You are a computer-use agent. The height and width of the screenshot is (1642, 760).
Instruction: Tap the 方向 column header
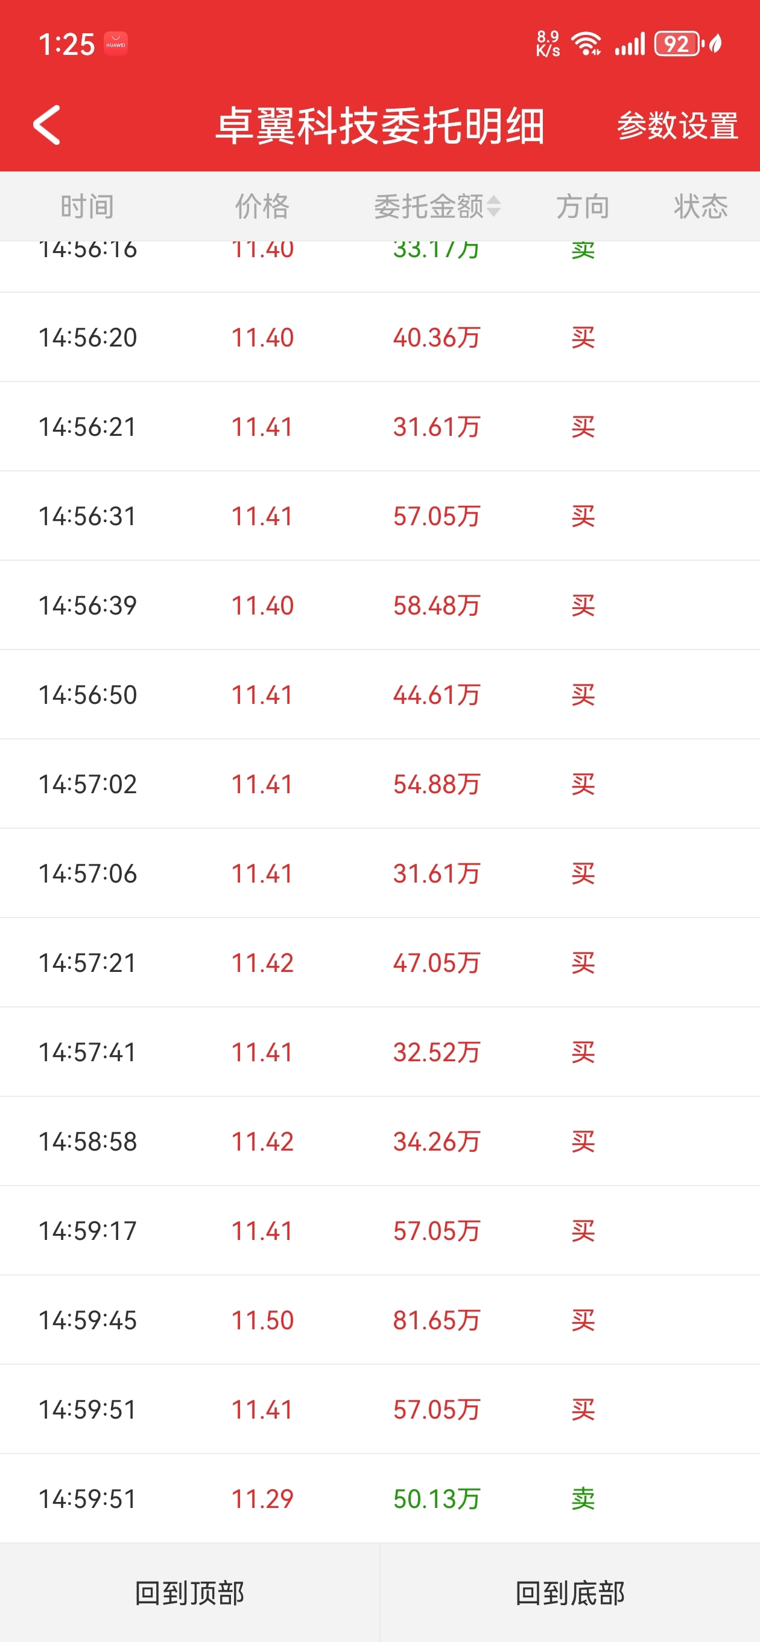582,206
